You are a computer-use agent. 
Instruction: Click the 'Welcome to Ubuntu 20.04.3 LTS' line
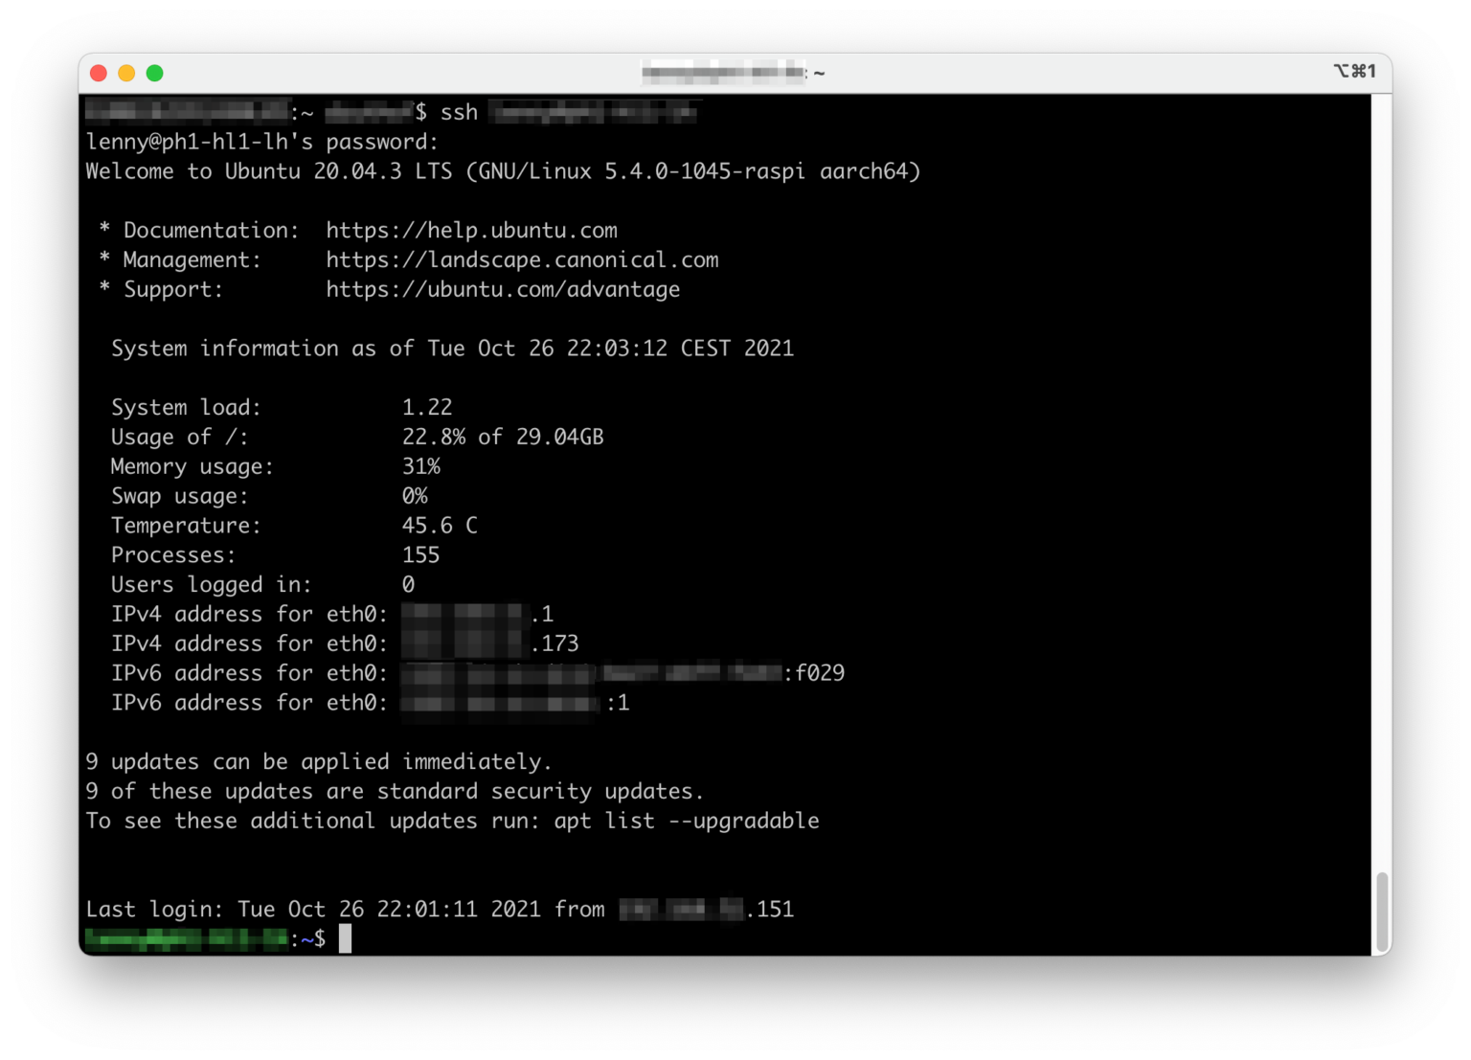[503, 171]
